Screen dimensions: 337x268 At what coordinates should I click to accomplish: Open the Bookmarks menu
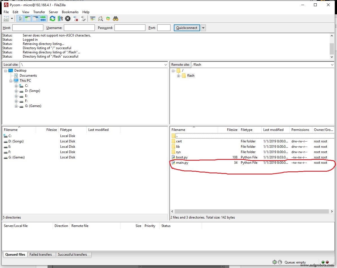(x=70, y=12)
